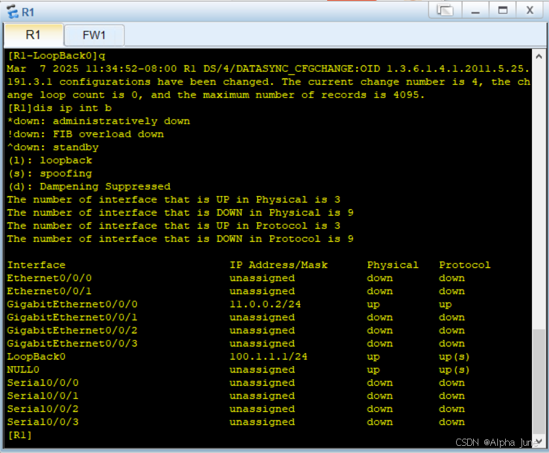Click the '[R1]dis ip int b' command line
The width and height of the screenshot is (549, 453).
[x=59, y=108]
